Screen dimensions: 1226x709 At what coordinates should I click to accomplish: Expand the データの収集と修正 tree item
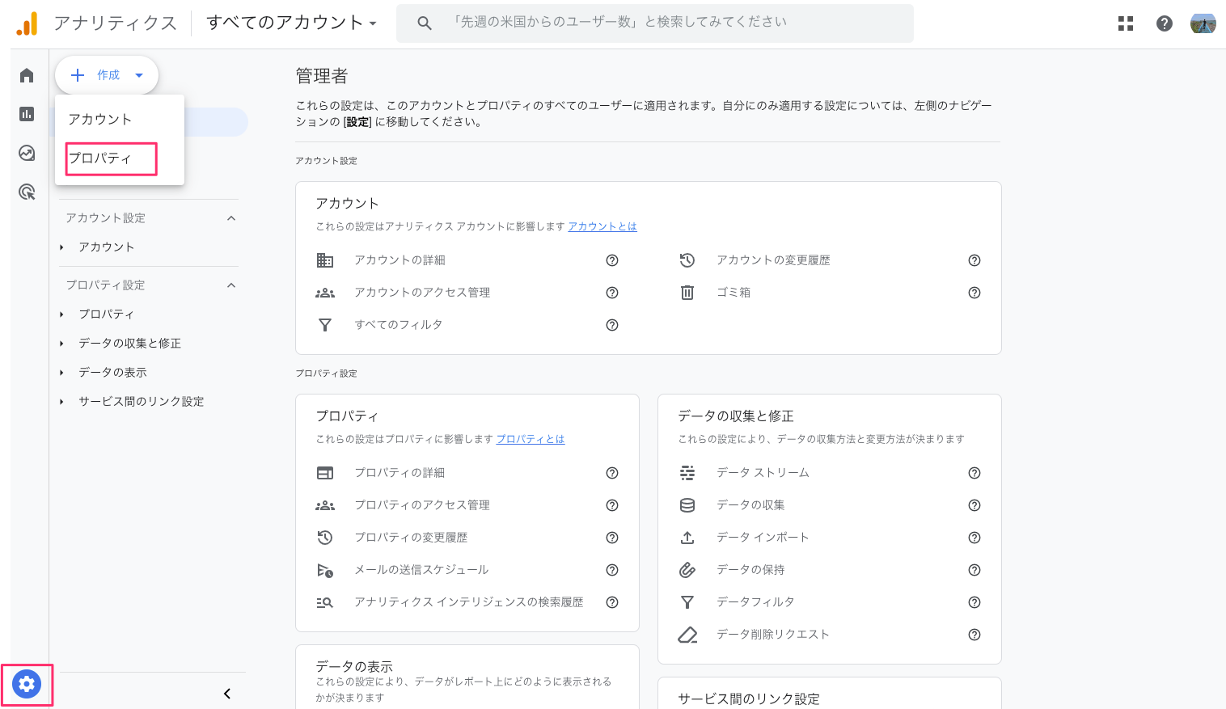(x=61, y=344)
